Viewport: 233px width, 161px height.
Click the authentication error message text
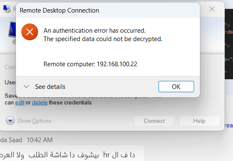pos(103,35)
